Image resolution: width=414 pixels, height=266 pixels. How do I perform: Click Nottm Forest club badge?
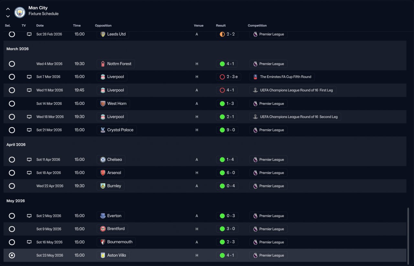pos(103,64)
